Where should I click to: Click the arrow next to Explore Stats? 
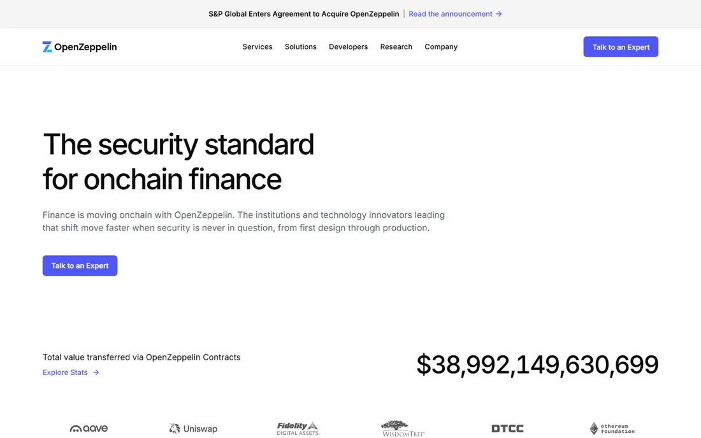96,372
